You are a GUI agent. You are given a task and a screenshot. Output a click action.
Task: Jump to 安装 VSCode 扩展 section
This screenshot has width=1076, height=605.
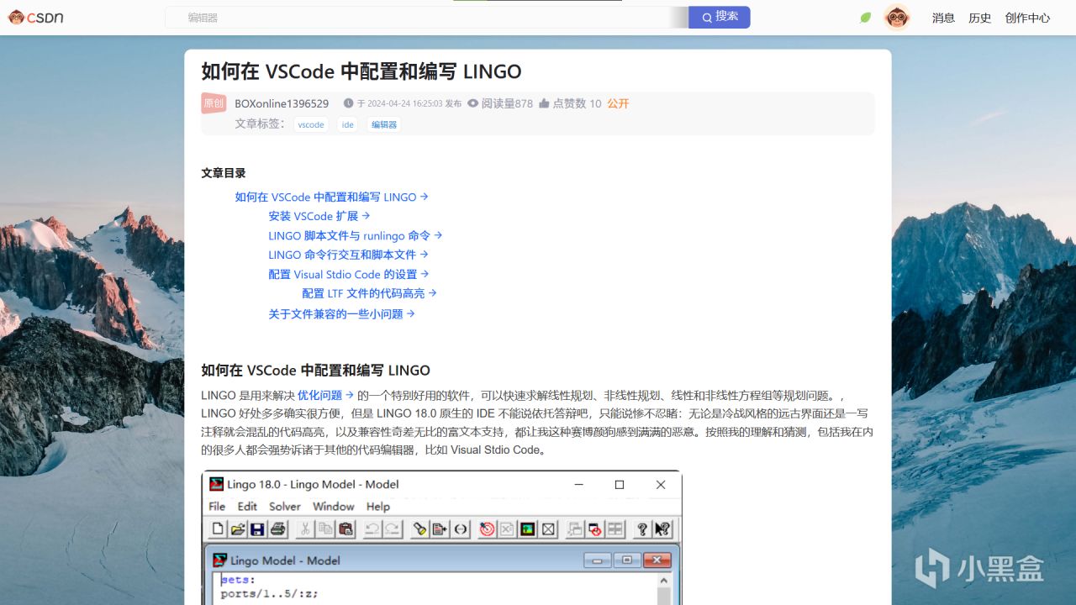(x=319, y=216)
